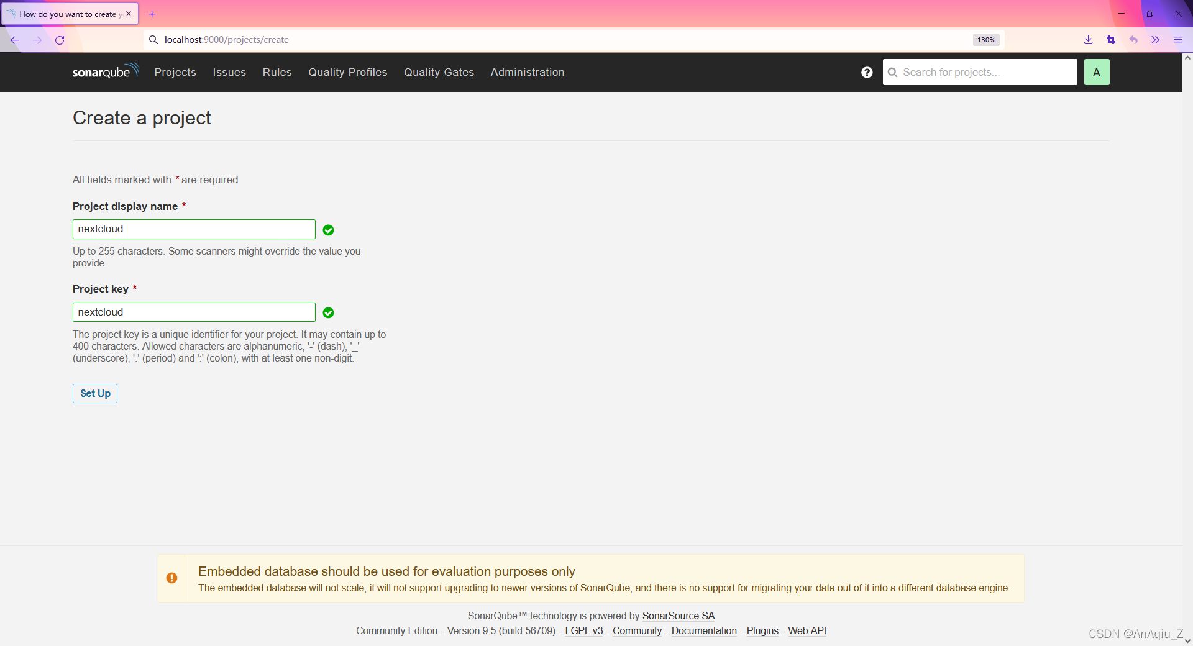This screenshot has width=1193, height=646.
Task: Open the Documentation link
Action: pos(704,630)
